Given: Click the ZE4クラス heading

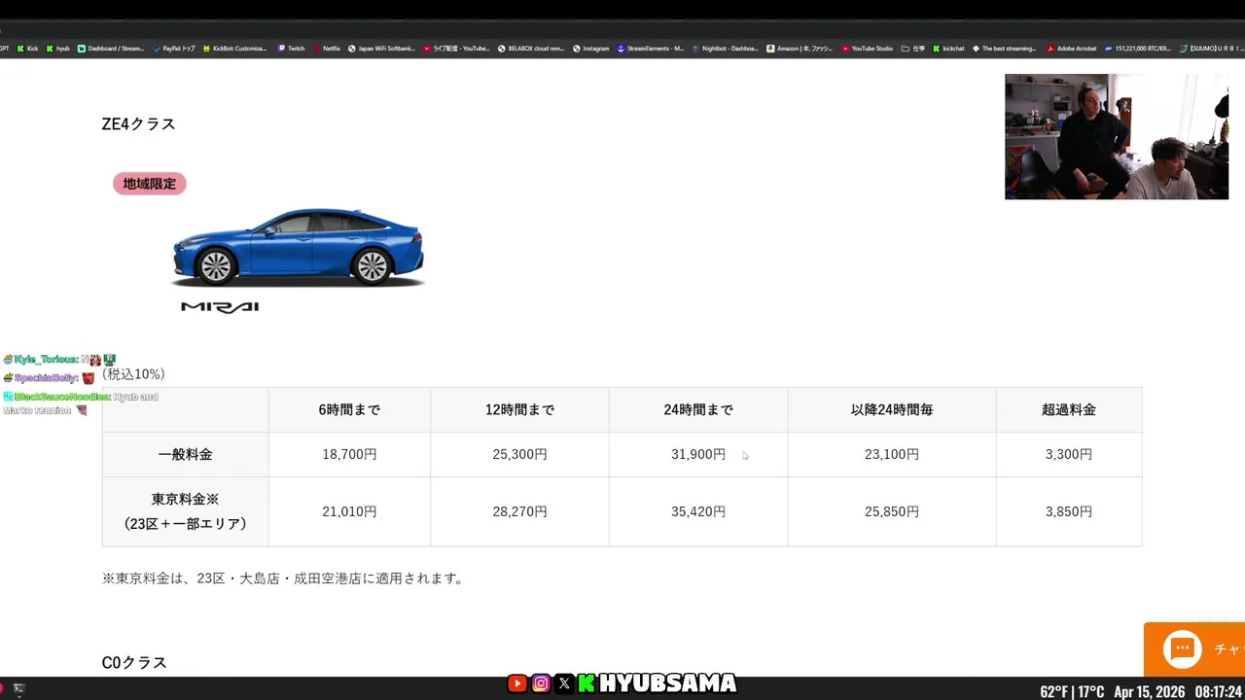Looking at the screenshot, I should tap(139, 124).
